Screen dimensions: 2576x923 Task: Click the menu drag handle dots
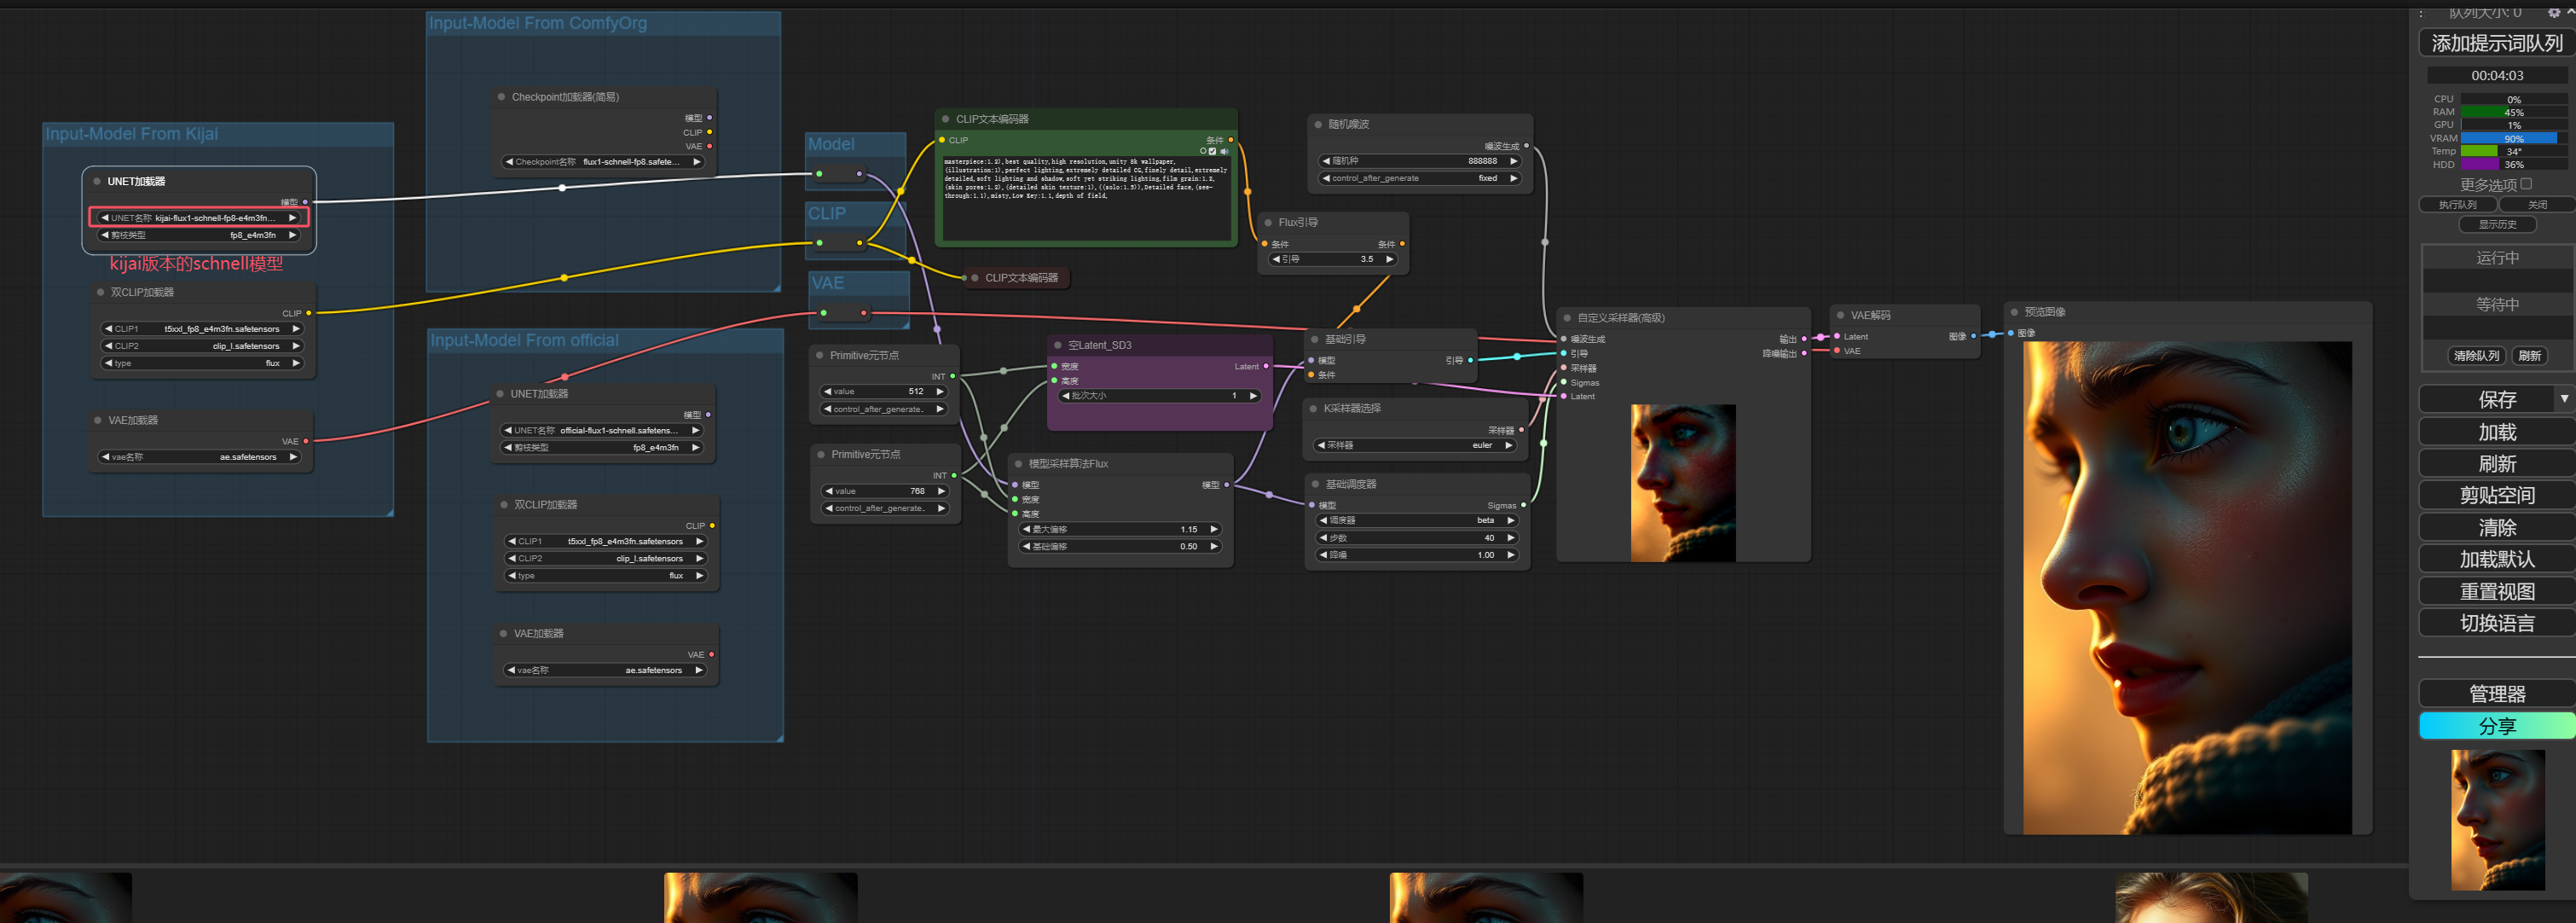[2420, 13]
